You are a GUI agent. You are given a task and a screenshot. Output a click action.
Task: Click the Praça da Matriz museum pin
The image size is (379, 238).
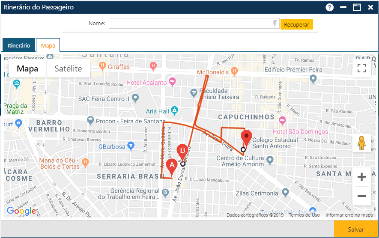coord(17,83)
